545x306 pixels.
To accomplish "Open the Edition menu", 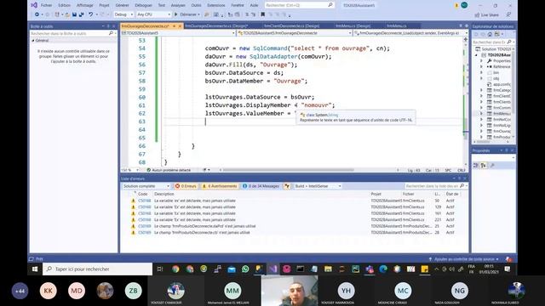I will coord(65,6).
